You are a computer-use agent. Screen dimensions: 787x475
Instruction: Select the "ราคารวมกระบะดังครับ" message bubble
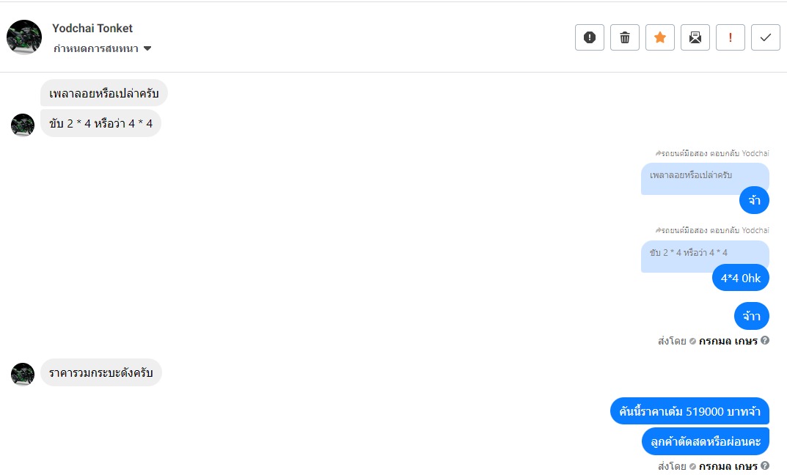pyautogui.click(x=101, y=373)
